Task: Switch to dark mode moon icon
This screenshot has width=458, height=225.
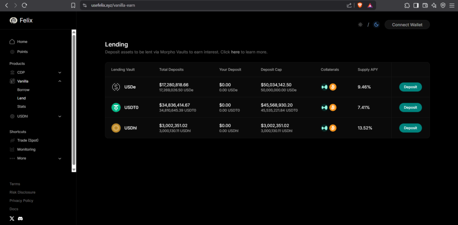Action: tap(376, 25)
